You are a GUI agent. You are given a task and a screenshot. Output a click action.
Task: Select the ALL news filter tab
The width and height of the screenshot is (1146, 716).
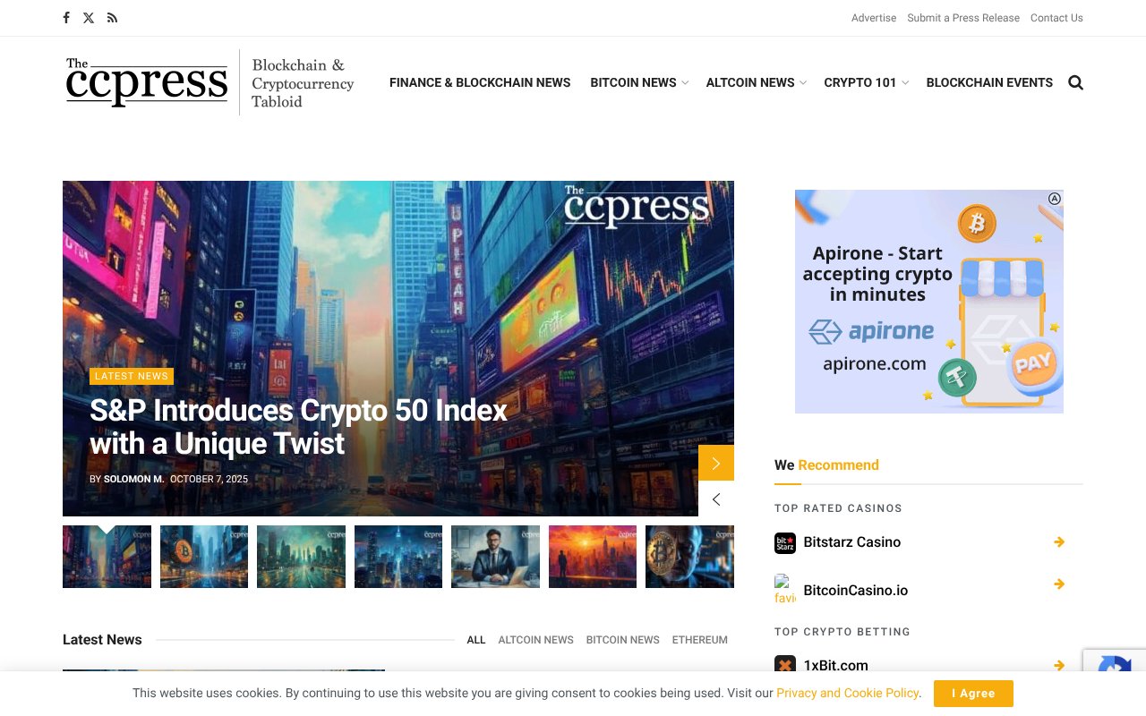click(475, 640)
